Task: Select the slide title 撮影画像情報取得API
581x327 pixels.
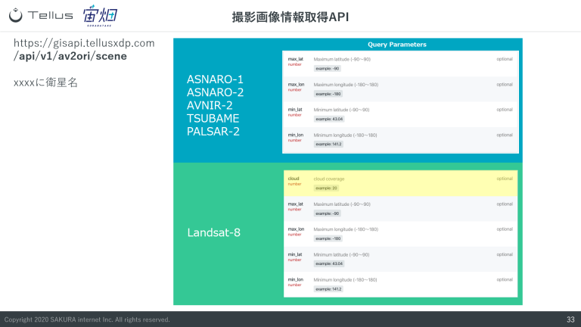Action: pos(290,17)
